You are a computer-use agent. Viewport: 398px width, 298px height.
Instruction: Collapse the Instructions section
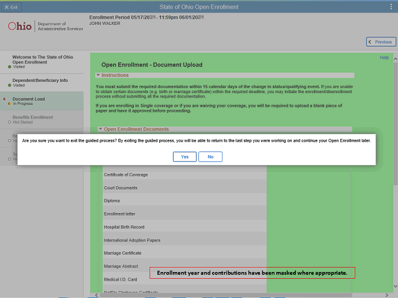coord(98,75)
